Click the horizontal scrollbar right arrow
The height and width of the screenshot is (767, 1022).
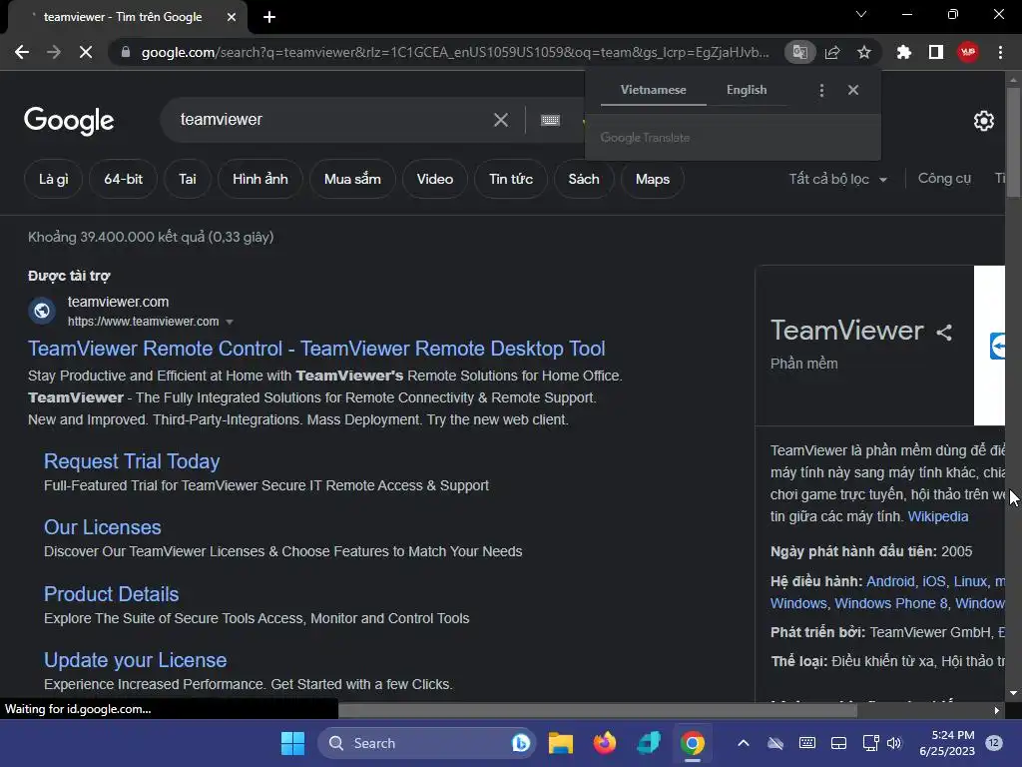[x=997, y=710]
